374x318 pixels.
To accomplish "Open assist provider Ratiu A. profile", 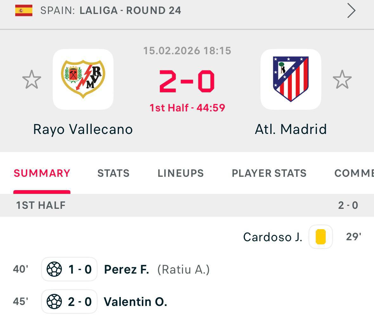I will (x=183, y=269).
